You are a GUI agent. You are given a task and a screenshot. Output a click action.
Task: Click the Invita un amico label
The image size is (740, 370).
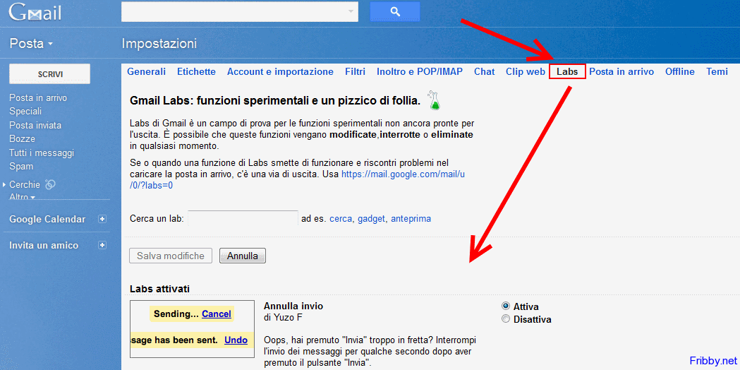click(44, 245)
